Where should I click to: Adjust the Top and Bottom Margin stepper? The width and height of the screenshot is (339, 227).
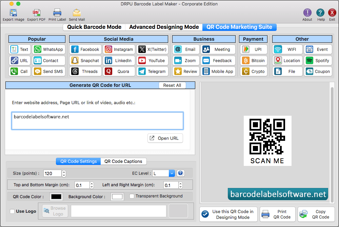pyautogui.click(x=92, y=185)
